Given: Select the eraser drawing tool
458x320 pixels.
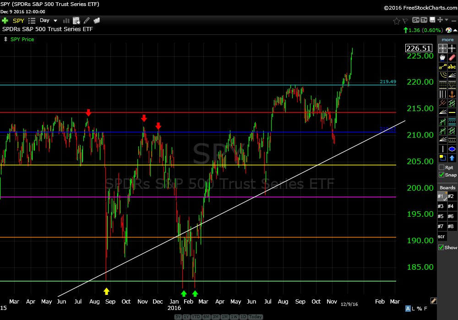Looking at the screenshot, I should point(452,58).
